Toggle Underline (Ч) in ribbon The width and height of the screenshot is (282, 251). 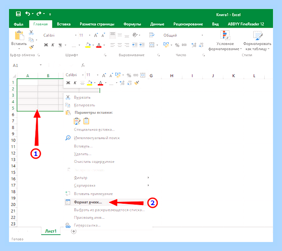[60, 45]
